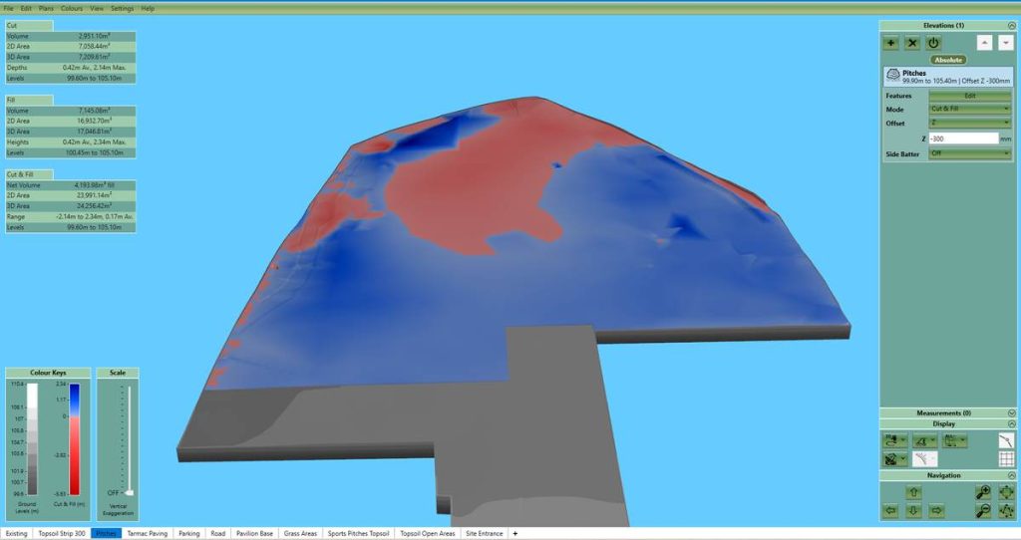Click the Cut panel header tab
This screenshot has width=1021, height=540.
pos(29,25)
